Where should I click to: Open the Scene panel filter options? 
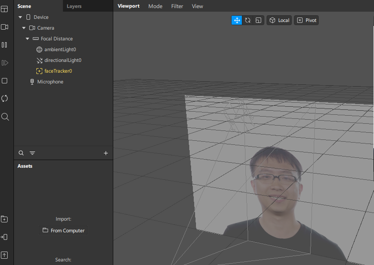(32, 153)
